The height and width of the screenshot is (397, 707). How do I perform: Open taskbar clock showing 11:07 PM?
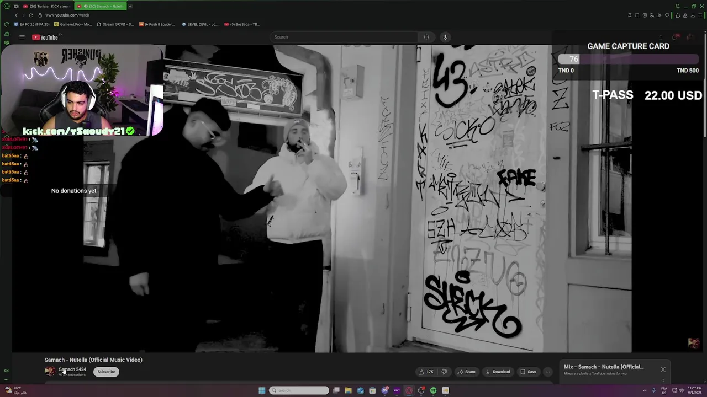694,390
